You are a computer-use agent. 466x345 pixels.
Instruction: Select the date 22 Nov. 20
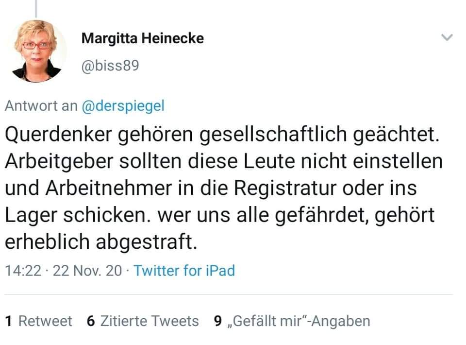[87, 271]
